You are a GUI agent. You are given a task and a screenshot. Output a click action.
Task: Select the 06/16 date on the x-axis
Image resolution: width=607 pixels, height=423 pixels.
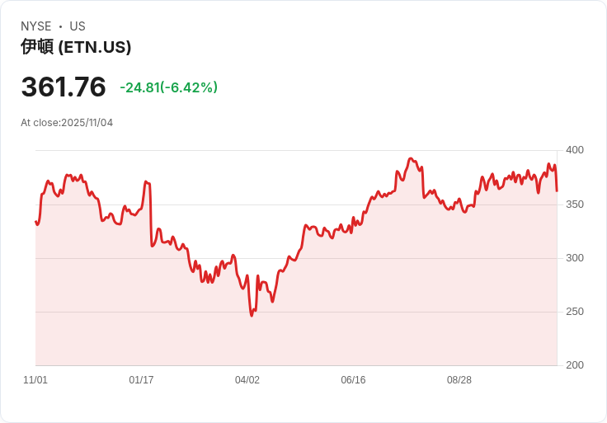pos(353,380)
